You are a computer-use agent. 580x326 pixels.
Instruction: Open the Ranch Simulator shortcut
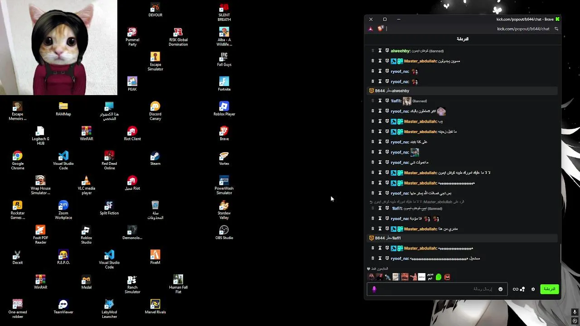pos(132,285)
